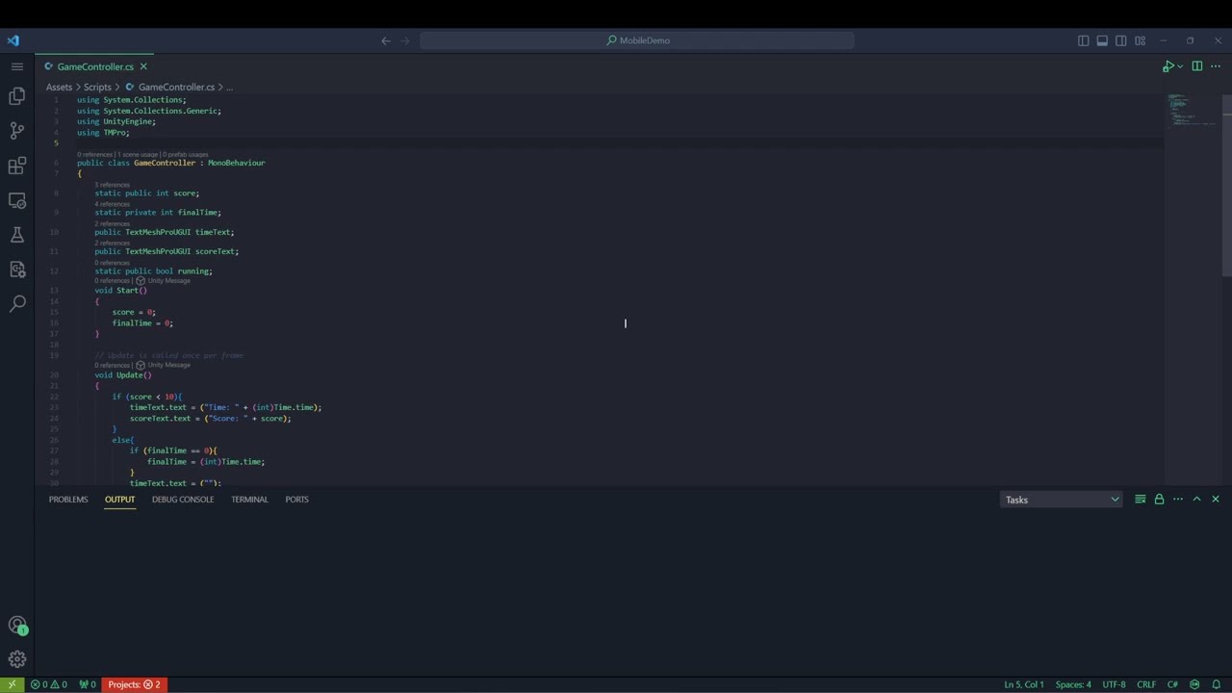Open notifications bell in status bar

(1217, 684)
